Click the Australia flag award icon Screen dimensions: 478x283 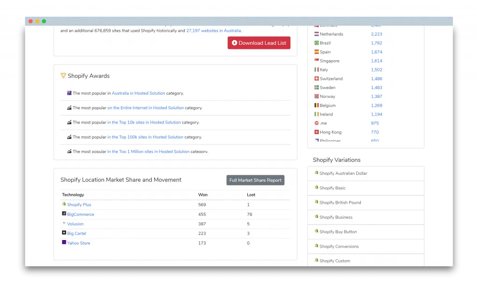pos(69,93)
